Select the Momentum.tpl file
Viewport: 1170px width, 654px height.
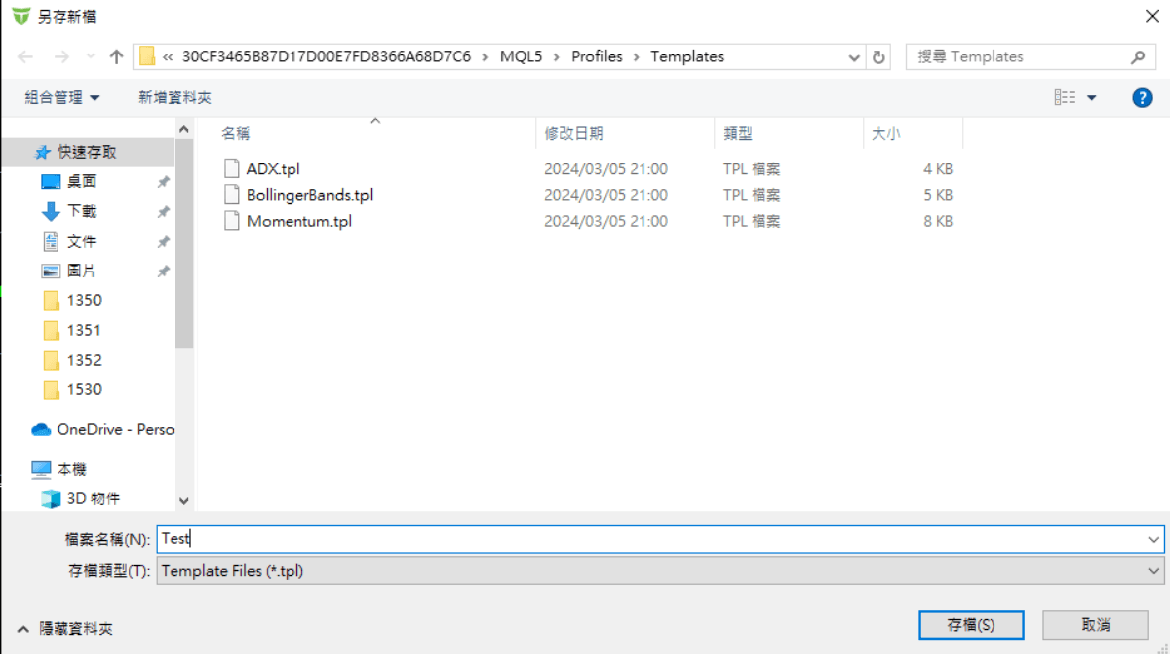299,222
